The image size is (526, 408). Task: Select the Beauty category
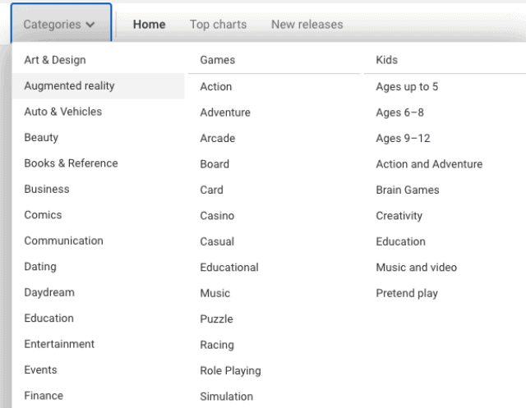tap(41, 138)
